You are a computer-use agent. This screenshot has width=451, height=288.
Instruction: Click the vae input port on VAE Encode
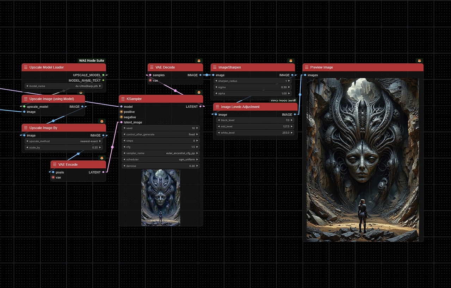(x=53, y=177)
